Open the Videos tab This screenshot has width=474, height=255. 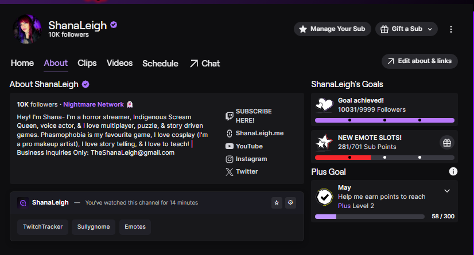119,63
